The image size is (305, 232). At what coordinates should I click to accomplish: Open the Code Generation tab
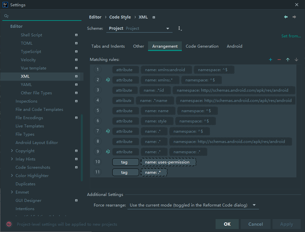(202, 46)
